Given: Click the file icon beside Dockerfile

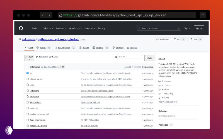Looking at the screenshot, I should [x=28, y=96].
